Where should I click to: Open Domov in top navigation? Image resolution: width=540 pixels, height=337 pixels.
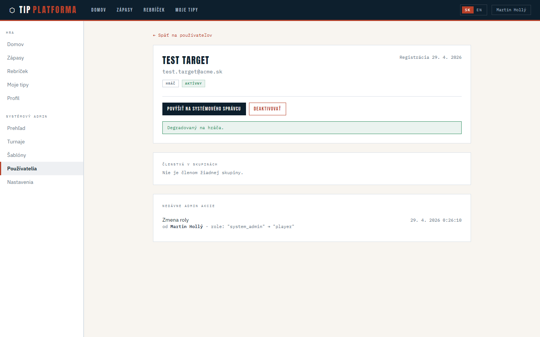coord(99,10)
